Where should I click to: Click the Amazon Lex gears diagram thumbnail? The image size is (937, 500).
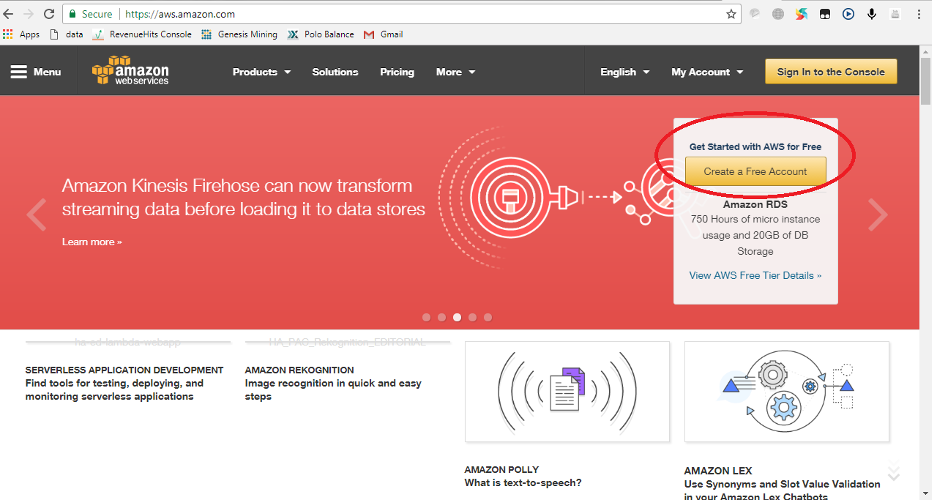pos(787,392)
